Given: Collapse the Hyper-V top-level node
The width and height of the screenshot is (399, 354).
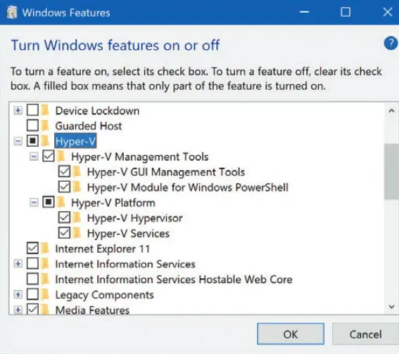Looking at the screenshot, I should tap(18, 141).
